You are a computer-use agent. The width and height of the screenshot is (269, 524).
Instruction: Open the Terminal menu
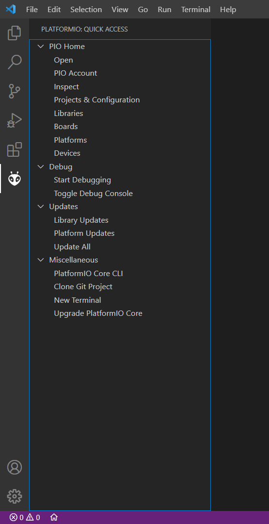[x=196, y=10]
